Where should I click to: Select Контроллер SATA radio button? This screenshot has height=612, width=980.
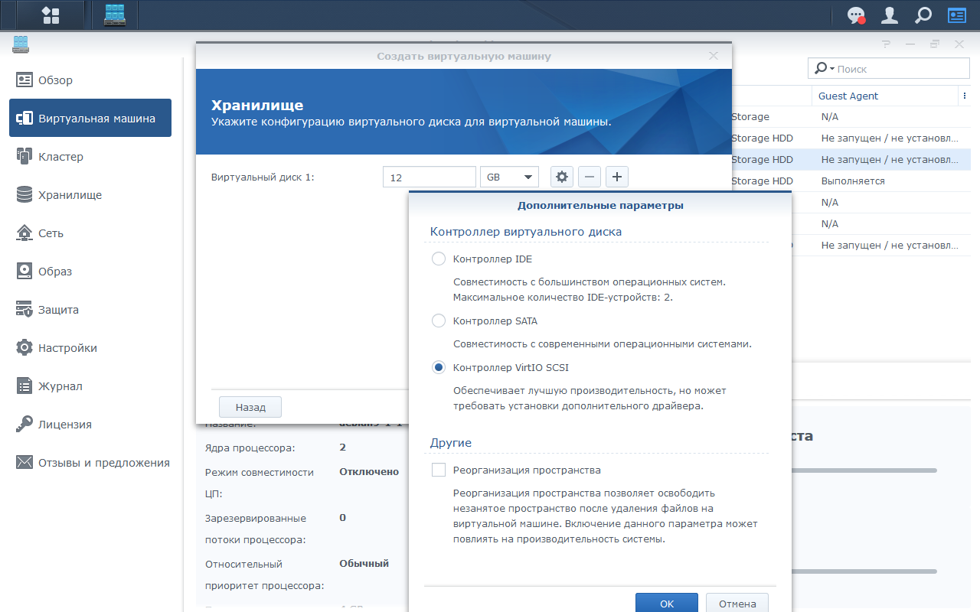439,321
